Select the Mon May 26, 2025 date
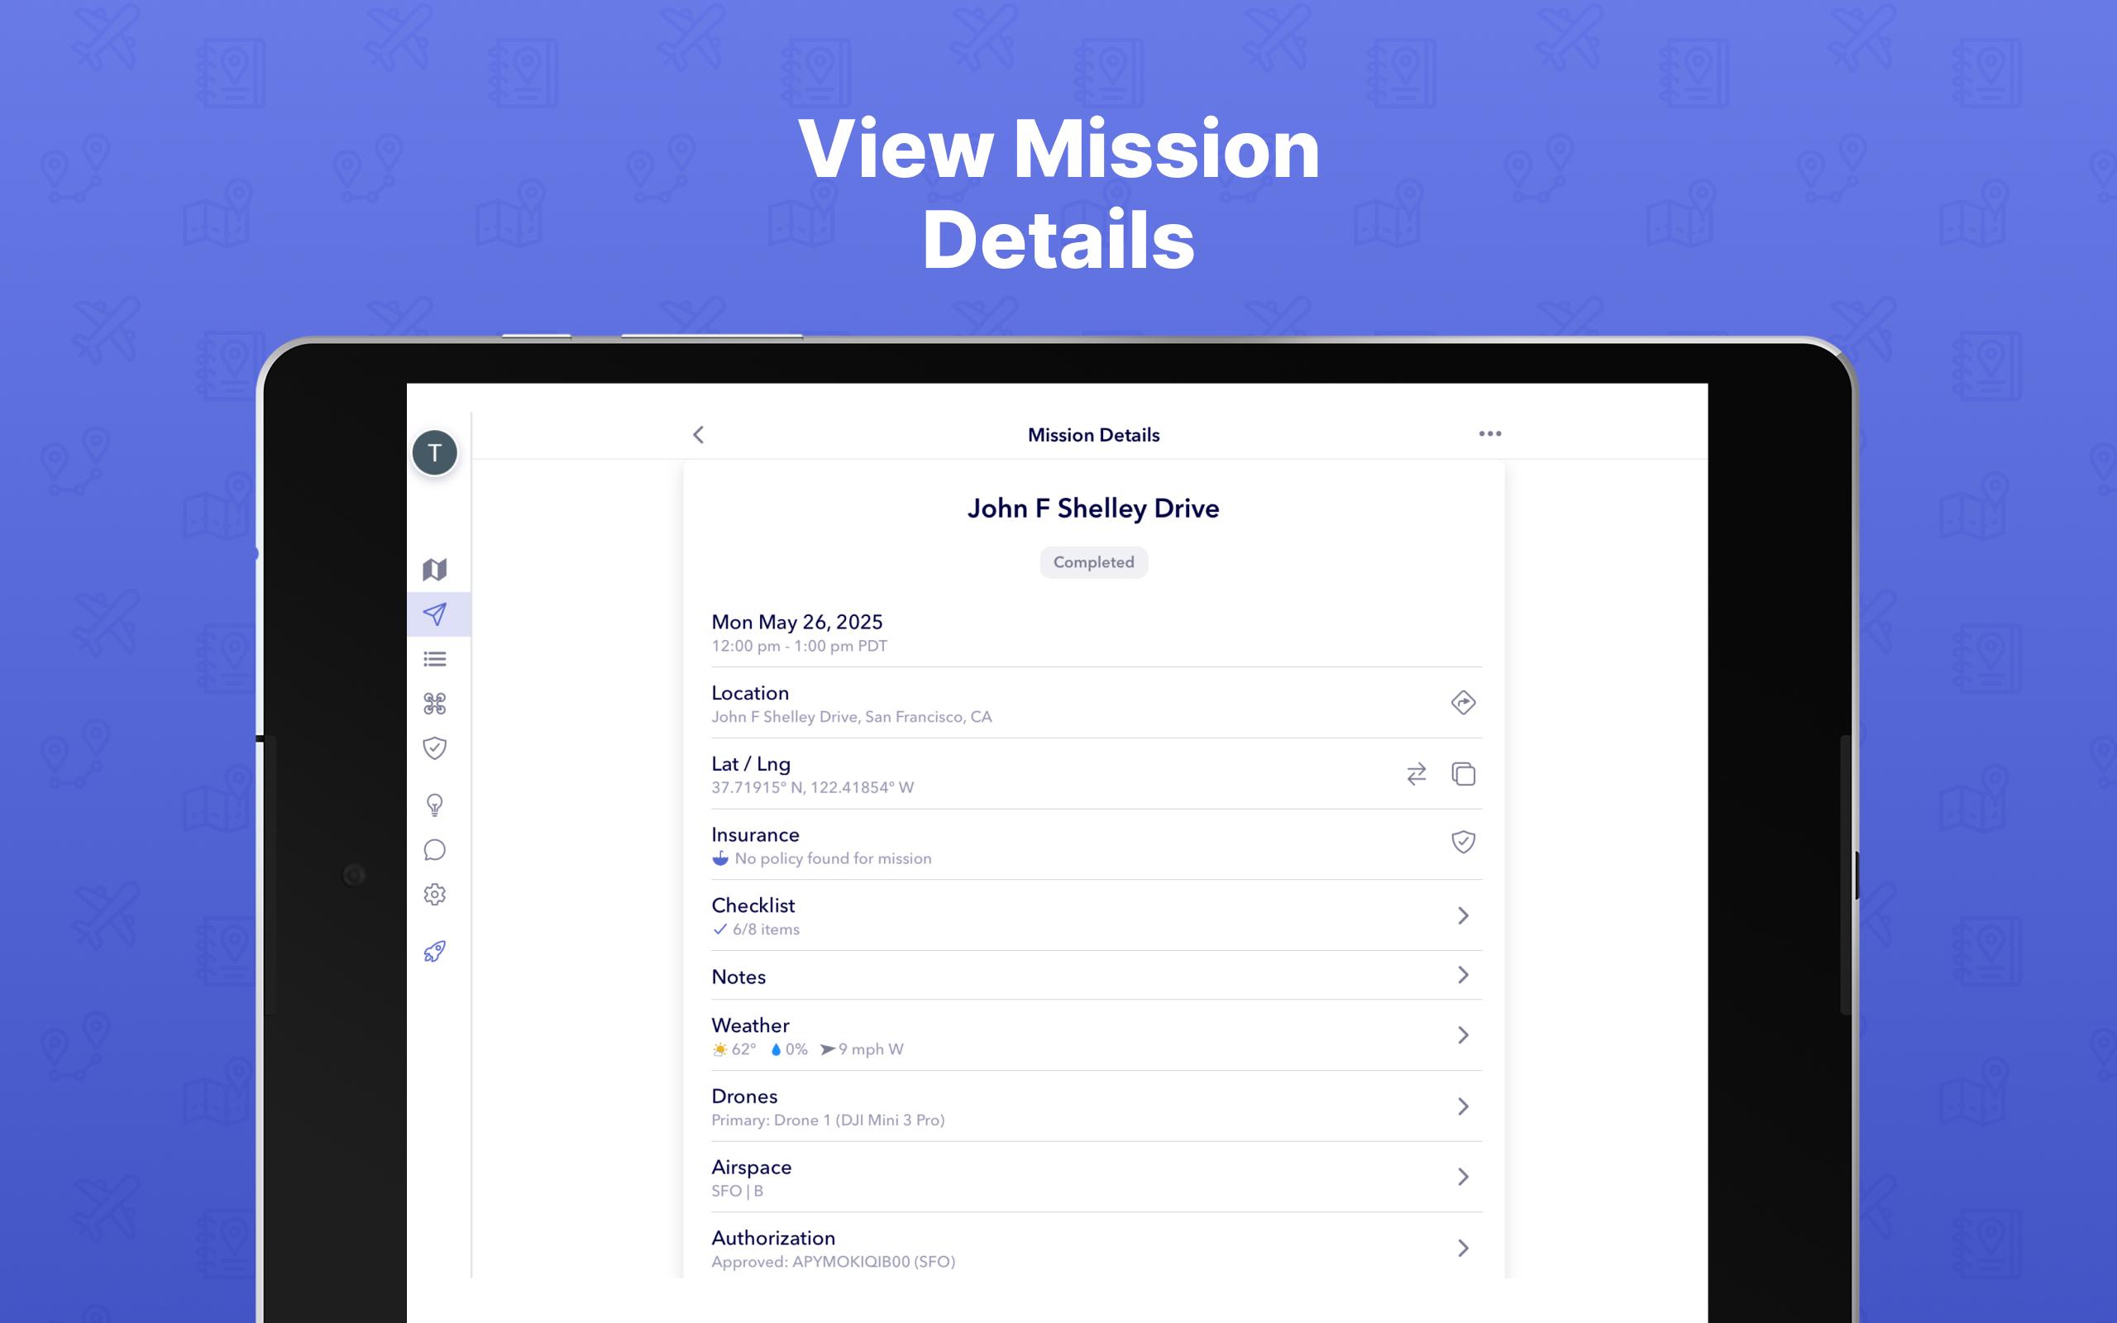The image size is (2117, 1323). tap(797, 622)
